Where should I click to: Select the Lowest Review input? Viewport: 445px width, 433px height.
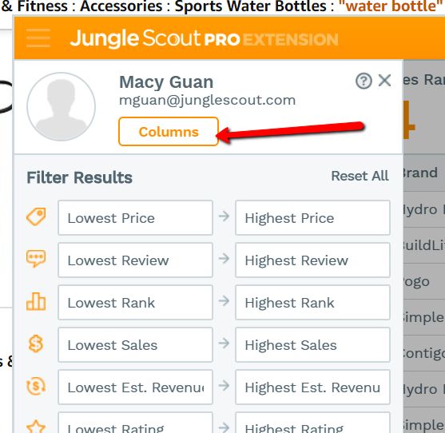tap(135, 260)
